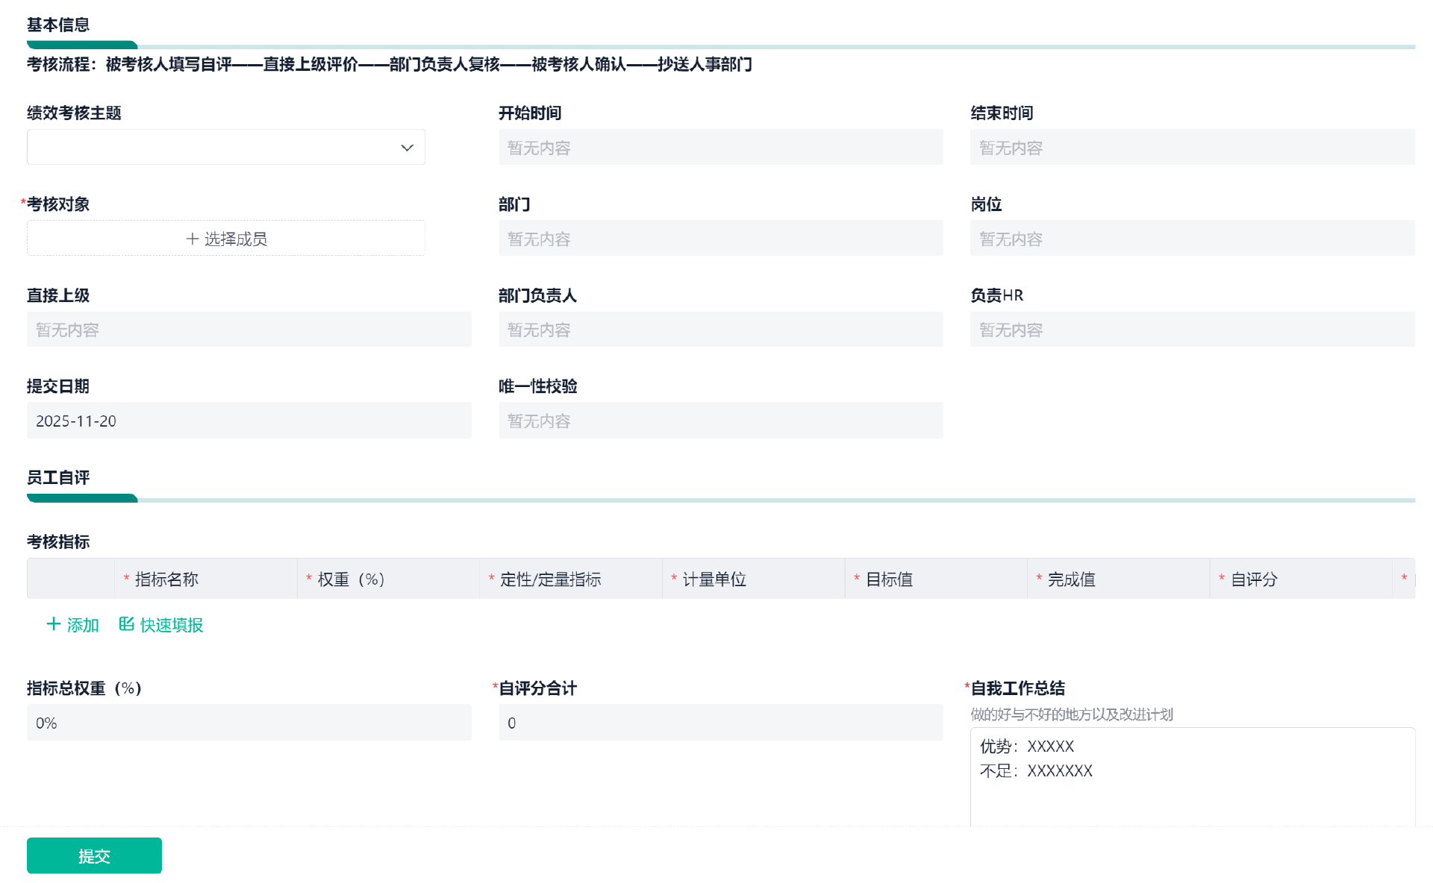This screenshot has height=883, width=1433.
Task: Click the 基本信息 section heading
Action: (x=58, y=25)
